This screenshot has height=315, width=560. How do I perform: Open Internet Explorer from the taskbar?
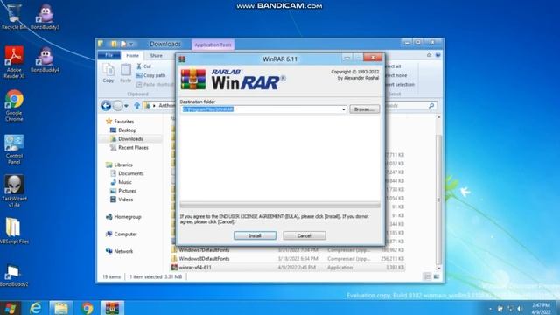[35, 308]
